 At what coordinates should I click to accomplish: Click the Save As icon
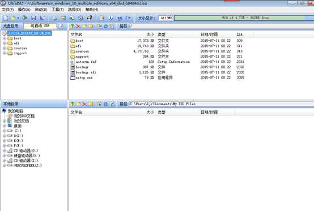pos(43,18)
